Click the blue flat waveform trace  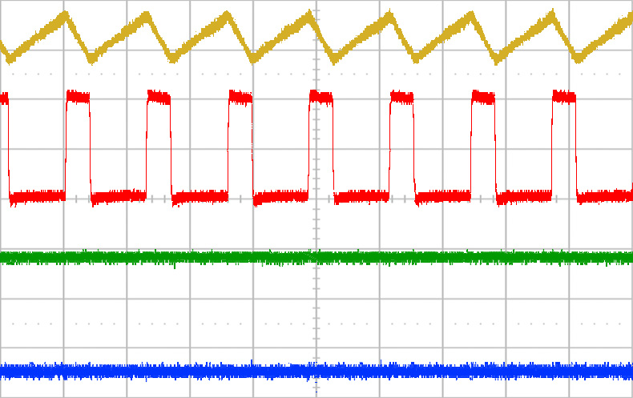point(160,371)
